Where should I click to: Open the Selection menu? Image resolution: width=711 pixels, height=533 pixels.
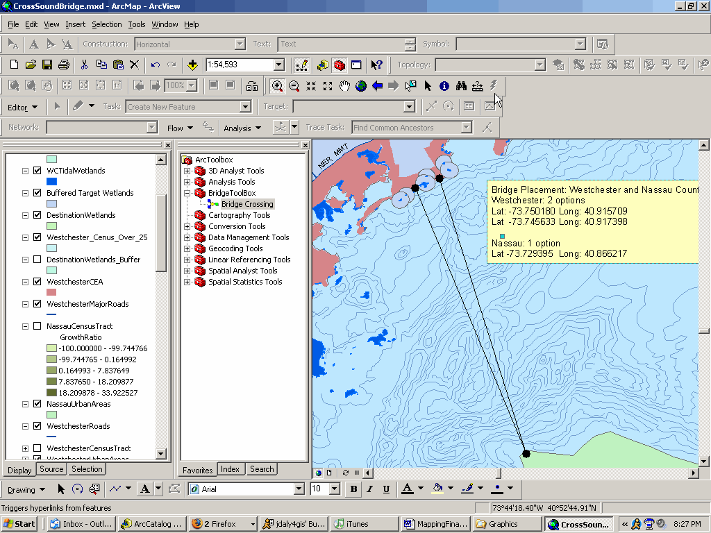click(106, 24)
